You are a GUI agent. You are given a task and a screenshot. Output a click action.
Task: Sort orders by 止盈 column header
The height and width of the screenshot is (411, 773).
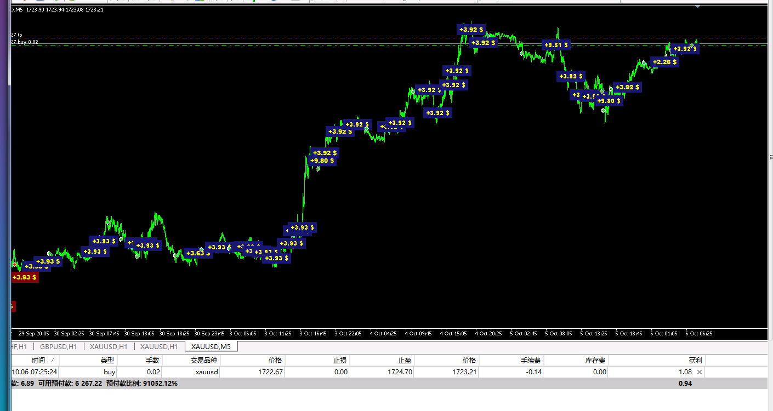(382, 361)
